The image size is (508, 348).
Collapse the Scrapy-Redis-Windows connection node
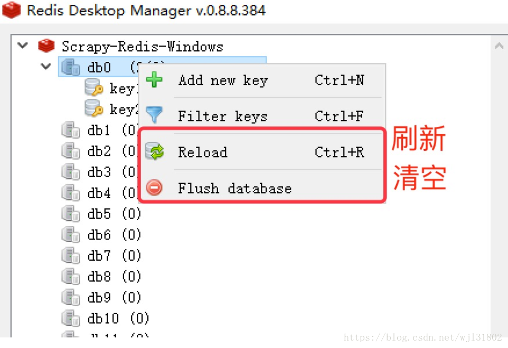pos(23,45)
